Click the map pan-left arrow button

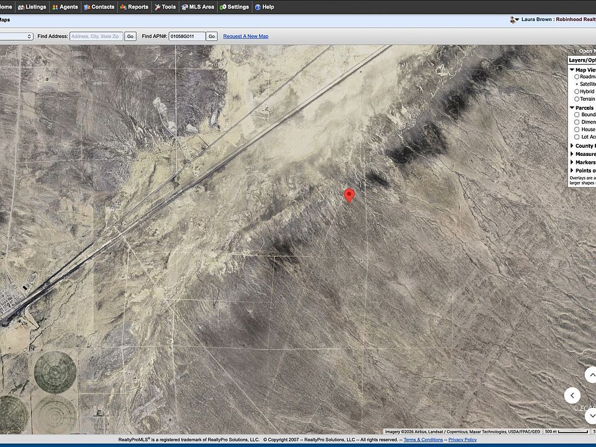572,395
